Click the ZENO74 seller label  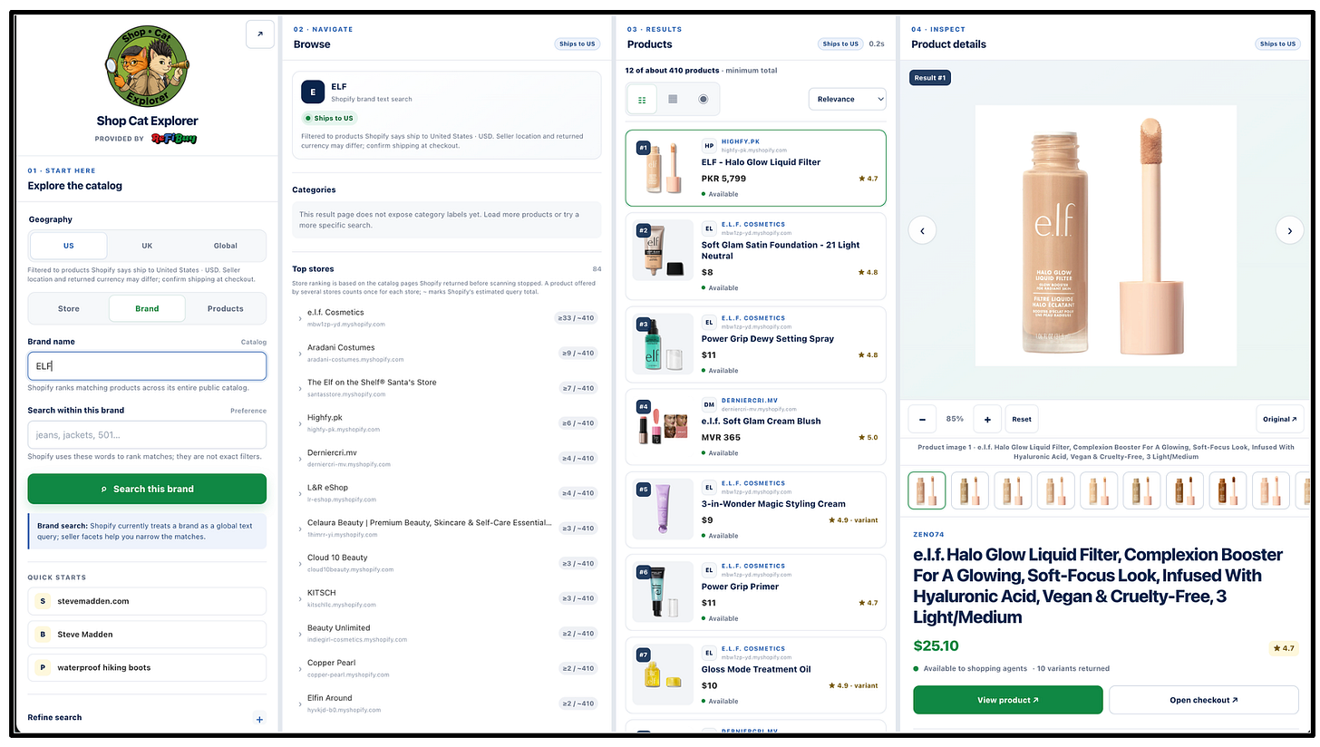coord(929,535)
